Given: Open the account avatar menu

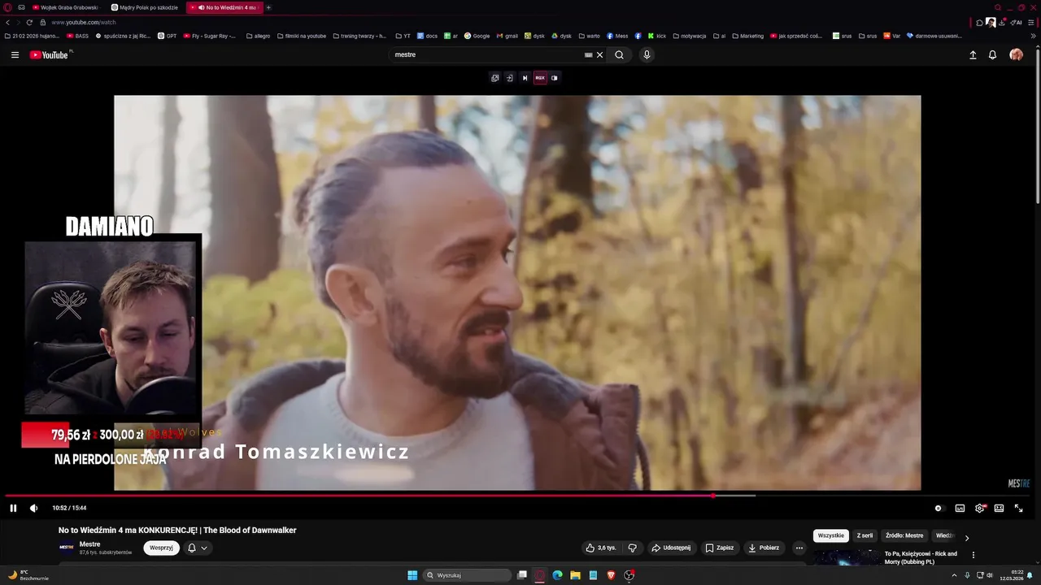Looking at the screenshot, I should 1016,54.
